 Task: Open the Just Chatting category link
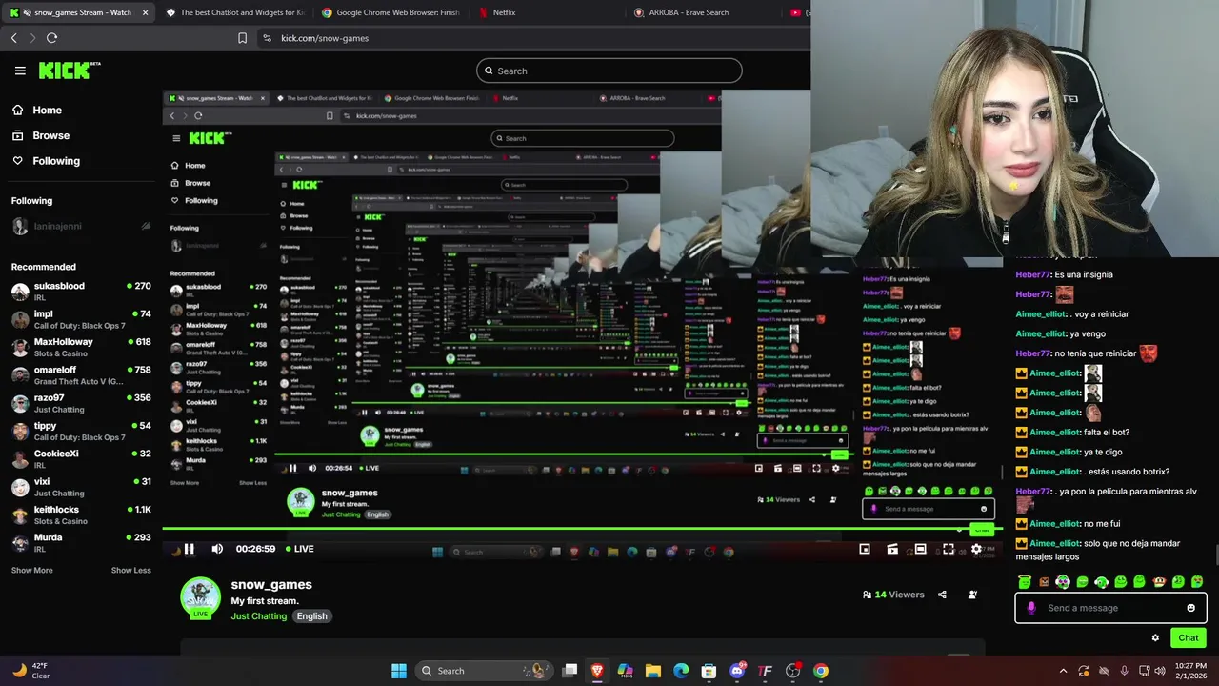click(258, 616)
